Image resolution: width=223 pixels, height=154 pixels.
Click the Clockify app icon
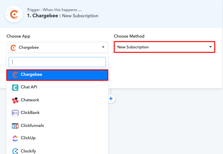click(x=15, y=151)
